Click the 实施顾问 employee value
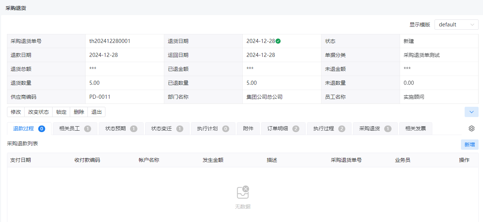 (414, 97)
